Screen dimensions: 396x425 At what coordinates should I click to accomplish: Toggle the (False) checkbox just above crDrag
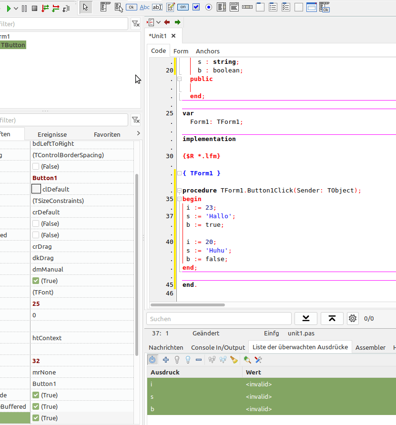click(x=36, y=235)
